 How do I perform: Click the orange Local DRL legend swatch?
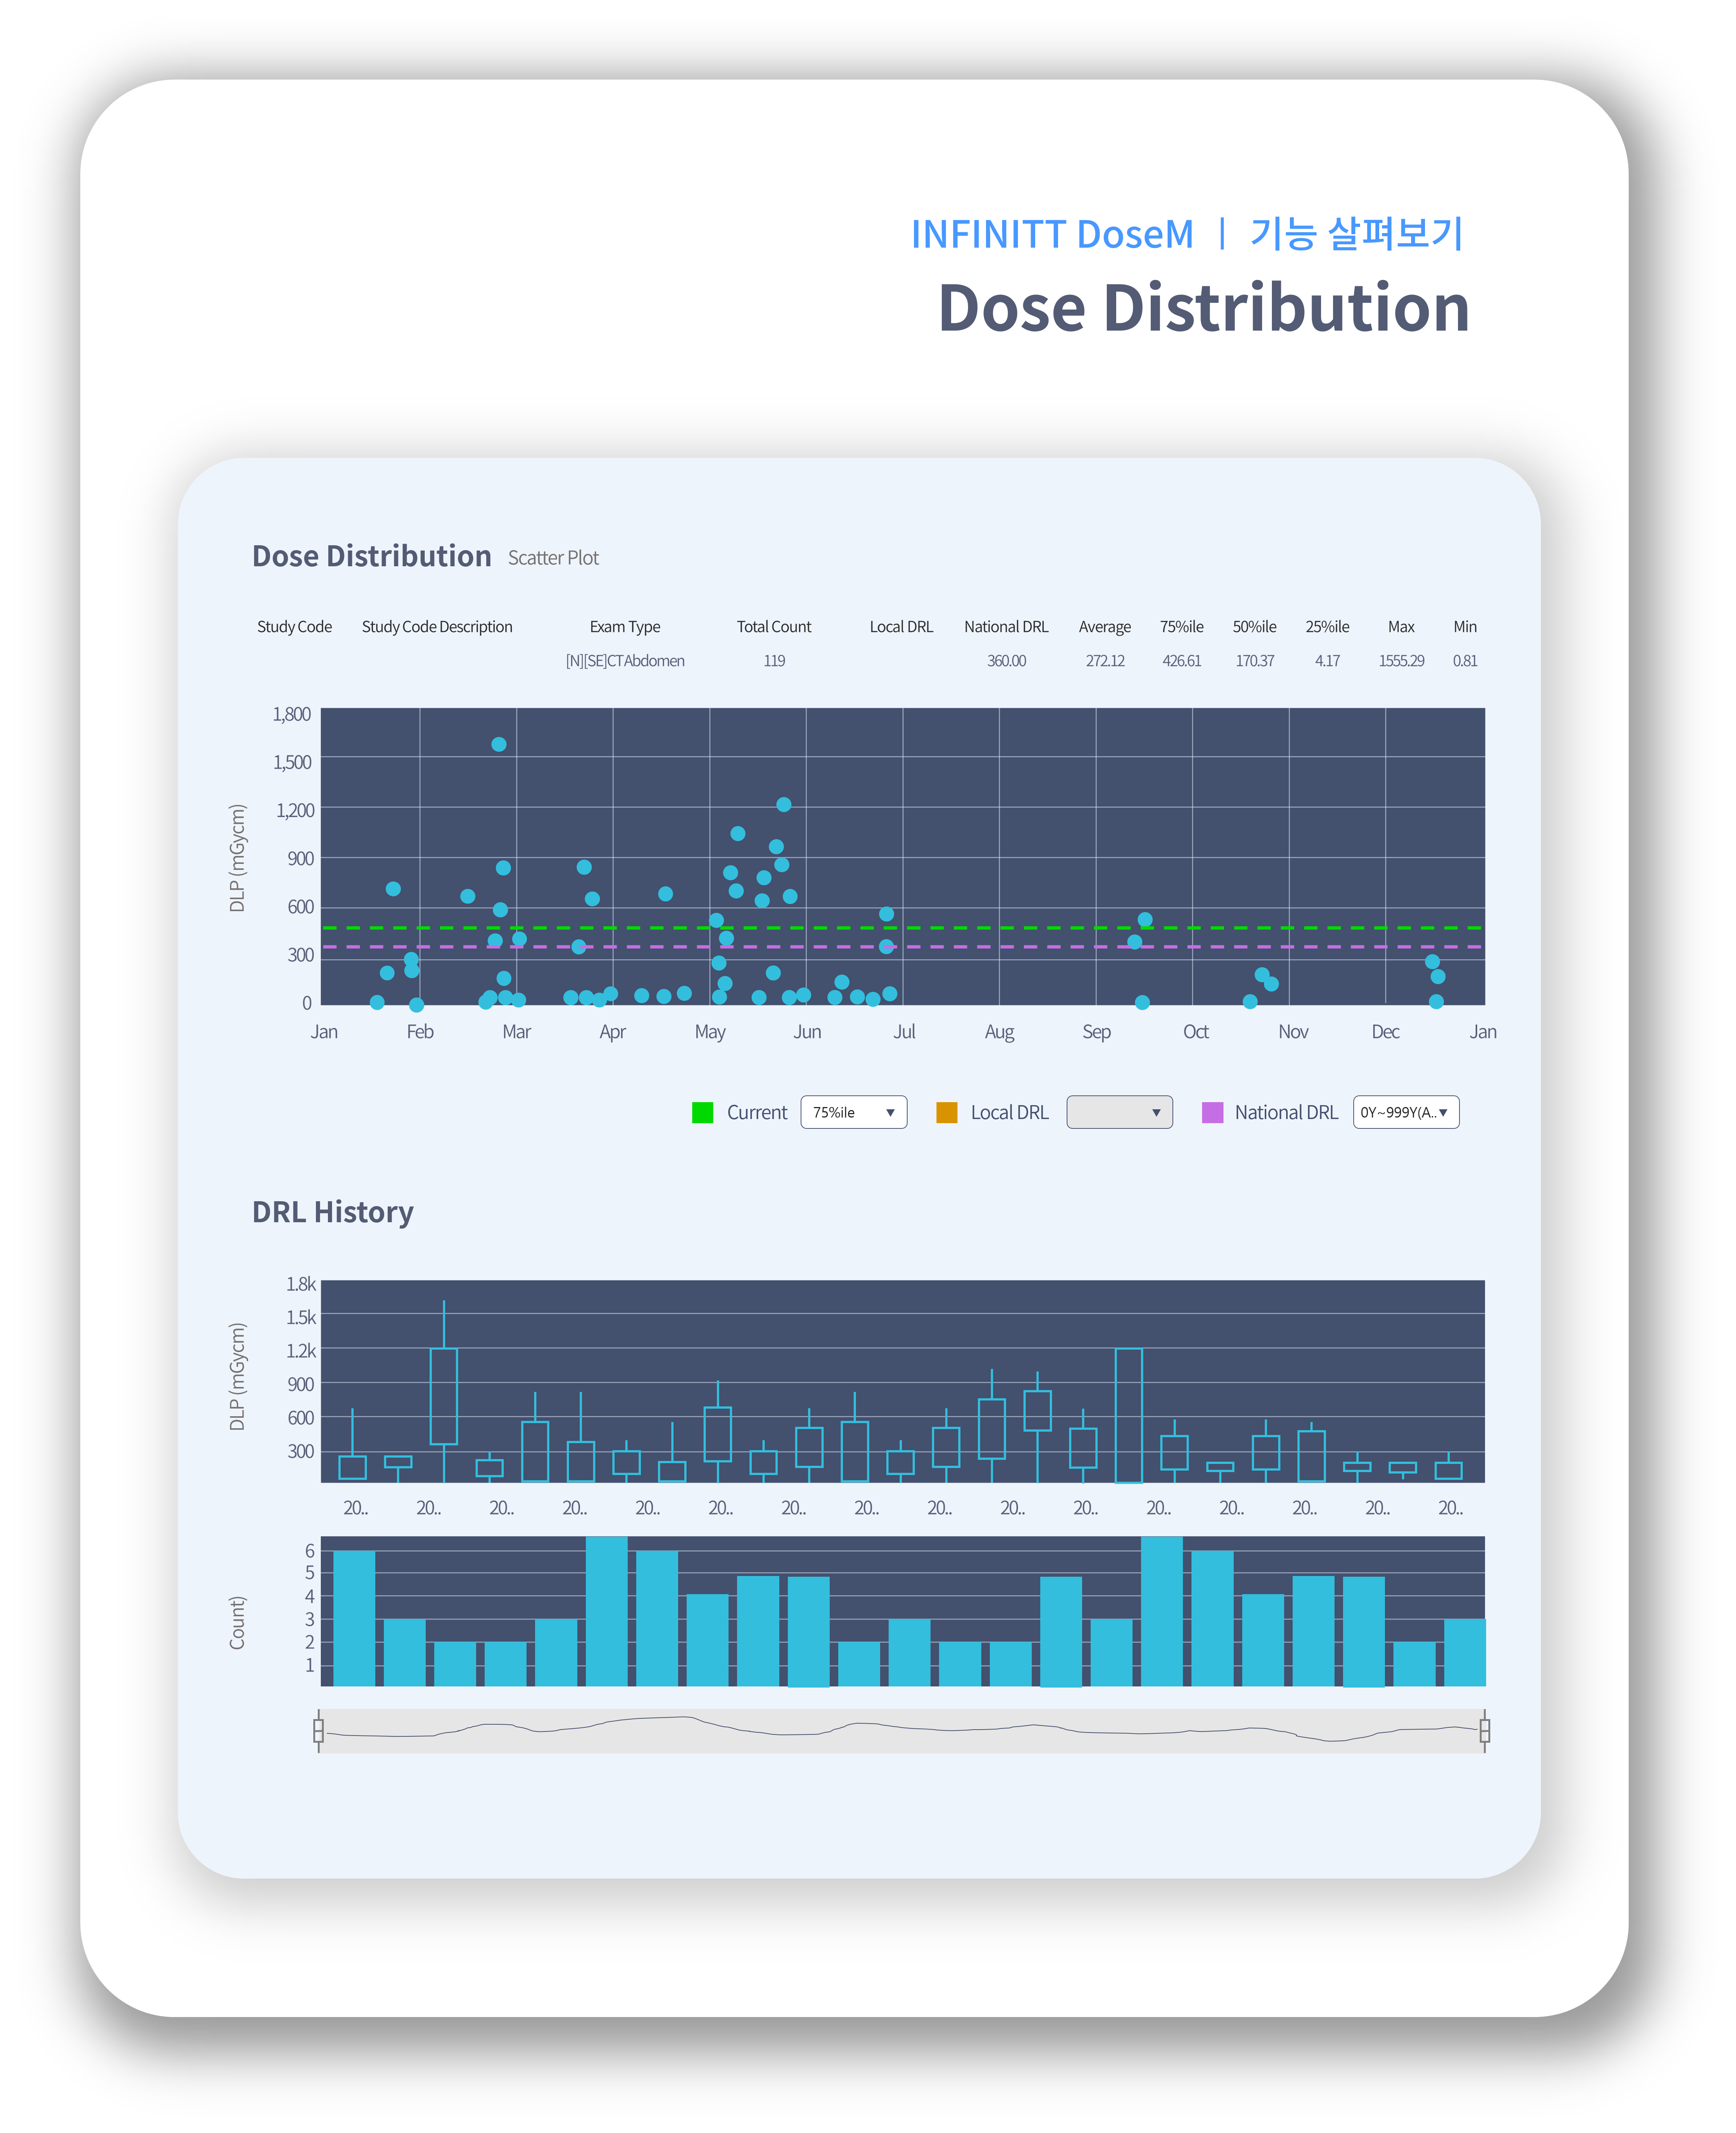[x=946, y=1112]
